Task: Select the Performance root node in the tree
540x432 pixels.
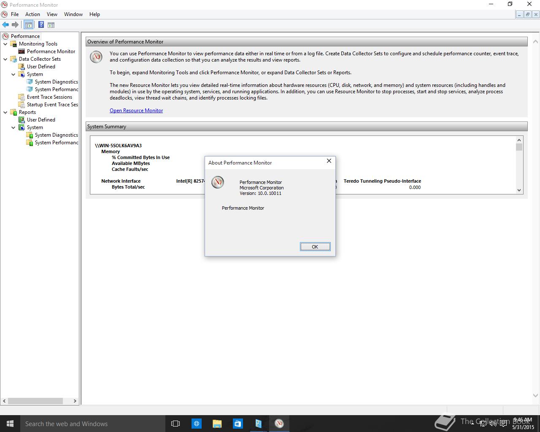Action: coord(25,36)
